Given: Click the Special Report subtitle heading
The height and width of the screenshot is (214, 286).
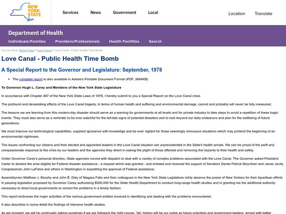Looking at the screenshot, I should pos(82,68).
